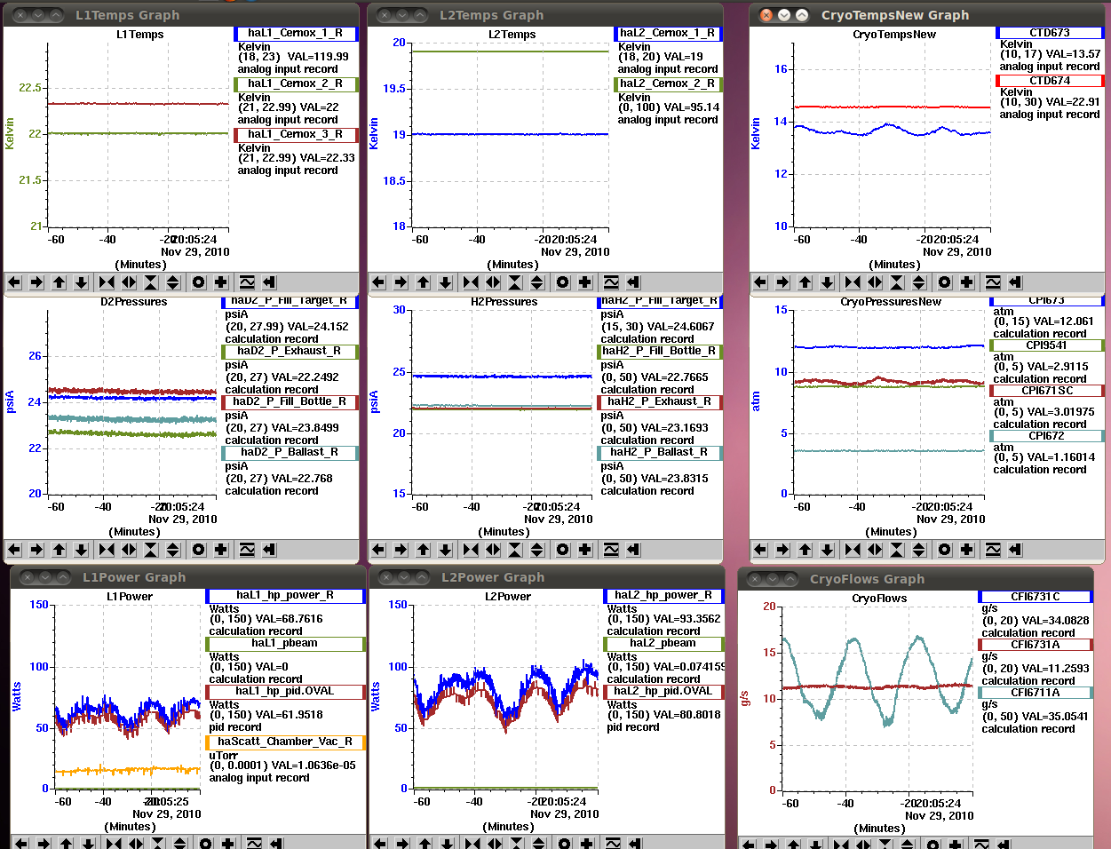The height and width of the screenshot is (849, 1111).
Task: Click the circle icon in H2Pressures toolbar
Action: [563, 550]
